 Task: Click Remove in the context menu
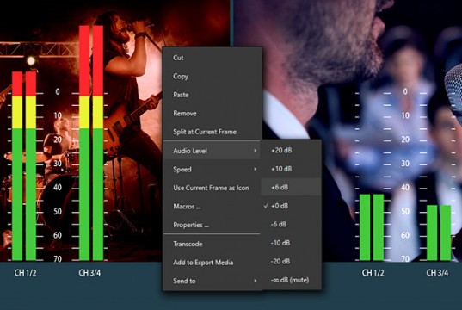[212, 114]
